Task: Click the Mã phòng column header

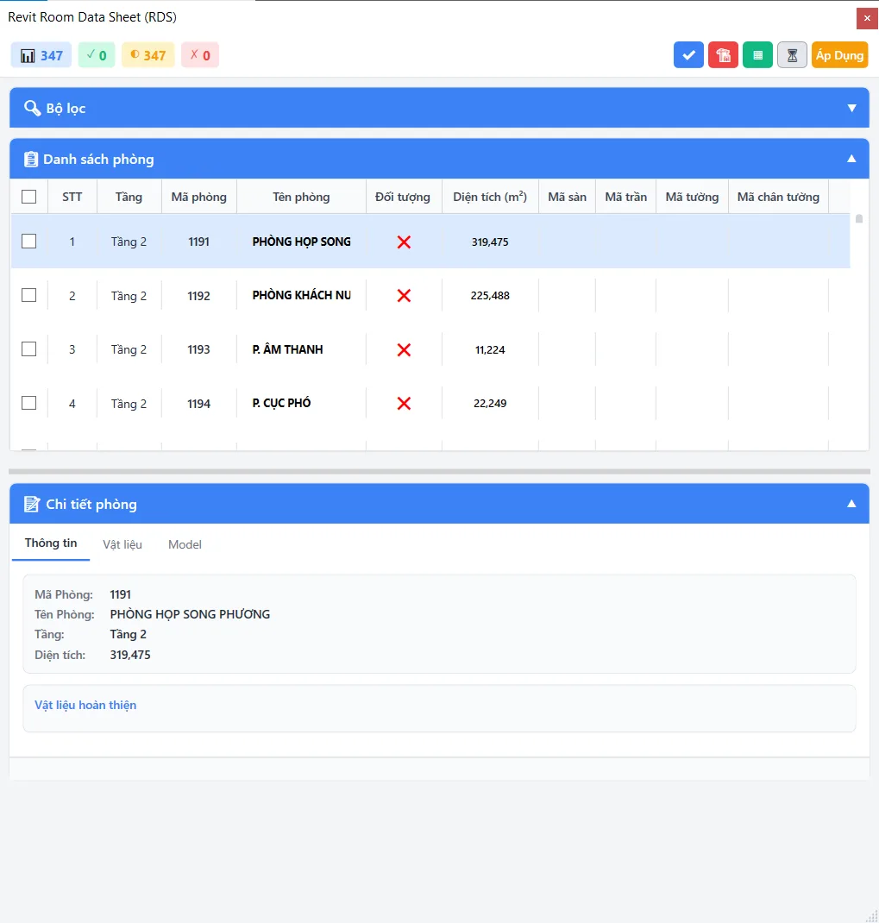Action: pyautogui.click(x=199, y=198)
